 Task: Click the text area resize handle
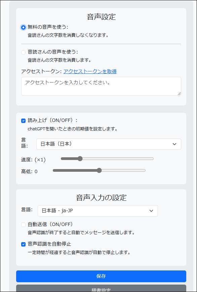point(179,94)
